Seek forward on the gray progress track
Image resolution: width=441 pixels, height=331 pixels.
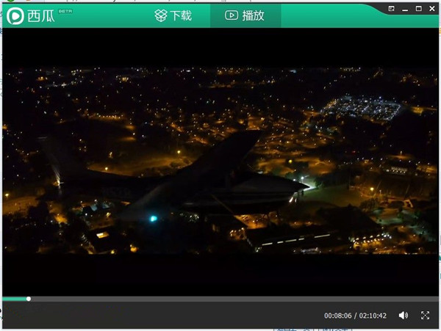[234, 299]
